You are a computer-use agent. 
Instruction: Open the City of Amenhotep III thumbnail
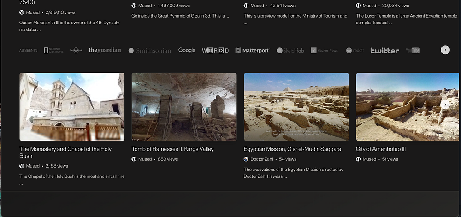click(x=408, y=106)
